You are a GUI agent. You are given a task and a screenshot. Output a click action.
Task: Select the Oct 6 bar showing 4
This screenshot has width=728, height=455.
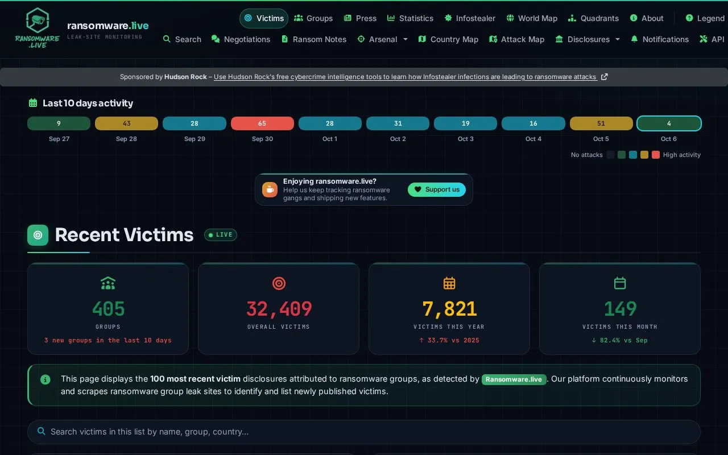pyautogui.click(x=669, y=123)
